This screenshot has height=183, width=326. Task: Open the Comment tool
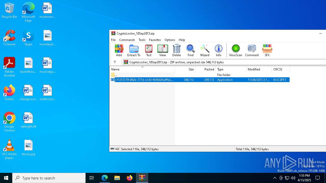(252, 50)
